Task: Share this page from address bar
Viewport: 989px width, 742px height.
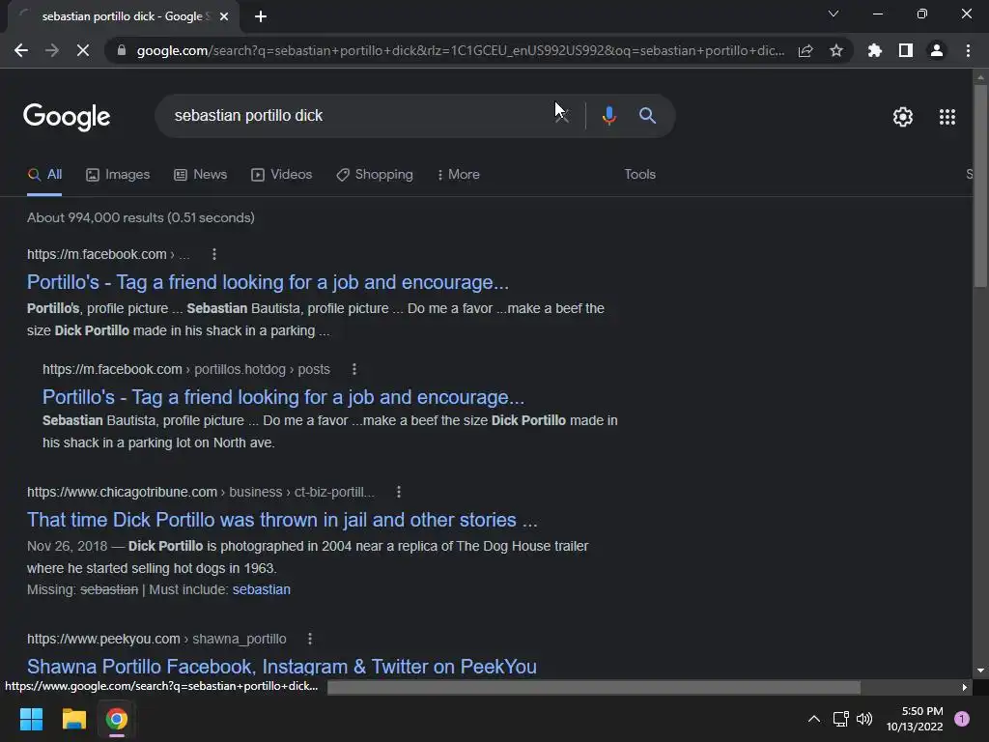Action: click(x=805, y=50)
